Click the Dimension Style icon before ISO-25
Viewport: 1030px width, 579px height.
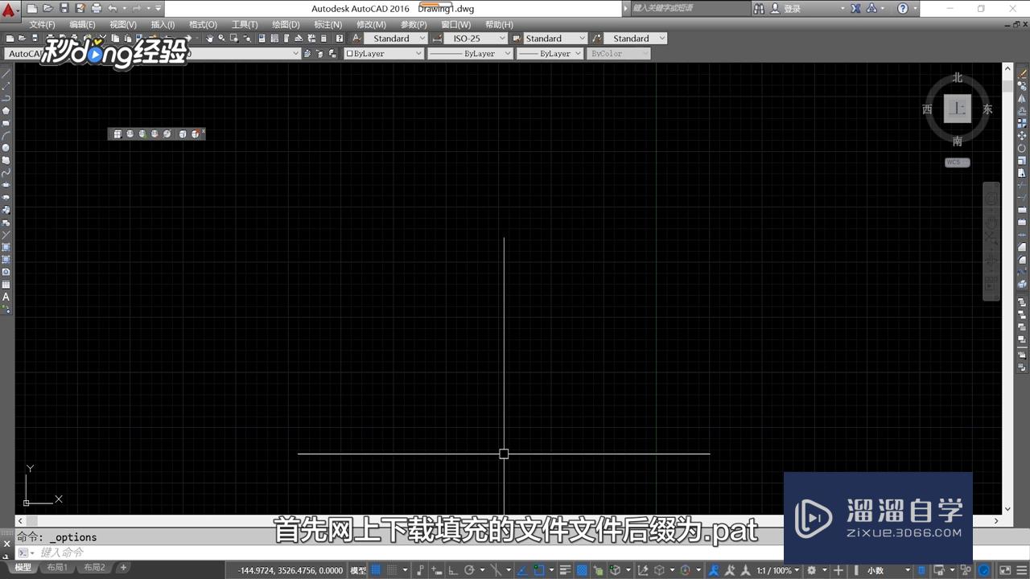coord(437,38)
